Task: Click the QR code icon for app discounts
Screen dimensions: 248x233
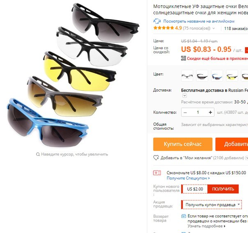Action: 184,58
